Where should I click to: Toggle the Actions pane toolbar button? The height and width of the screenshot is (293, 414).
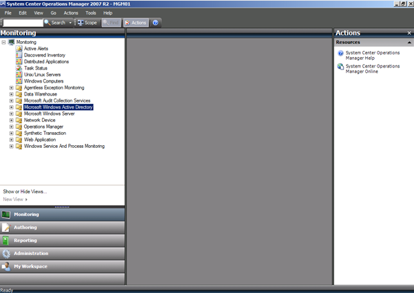click(x=136, y=23)
